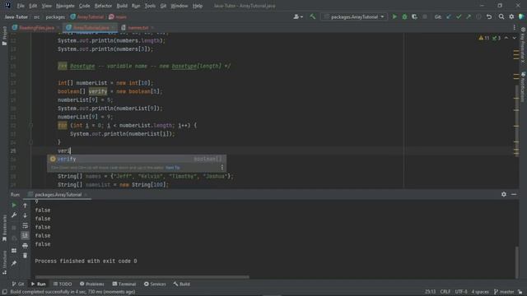Open the Problems tool window
This screenshot has width=527, height=296.
[91, 284]
